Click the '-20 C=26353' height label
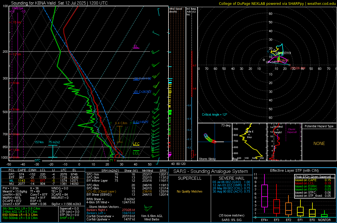 click(x=142, y=92)
